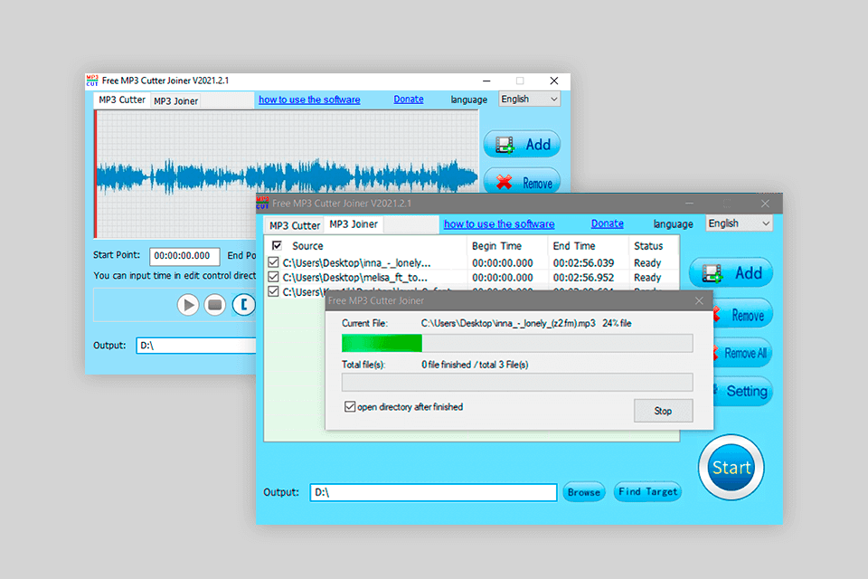Click app icon in front window title bar
This screenshot has width=868, height=579.
coord(262,203)
